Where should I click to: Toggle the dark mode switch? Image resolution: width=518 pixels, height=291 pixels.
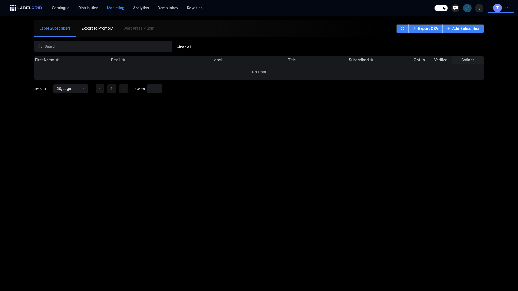[x=441, y=8]
